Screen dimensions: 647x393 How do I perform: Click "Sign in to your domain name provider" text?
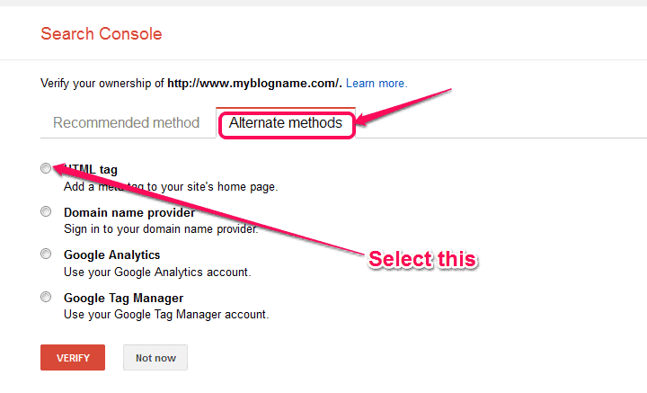tap(160, 229)
